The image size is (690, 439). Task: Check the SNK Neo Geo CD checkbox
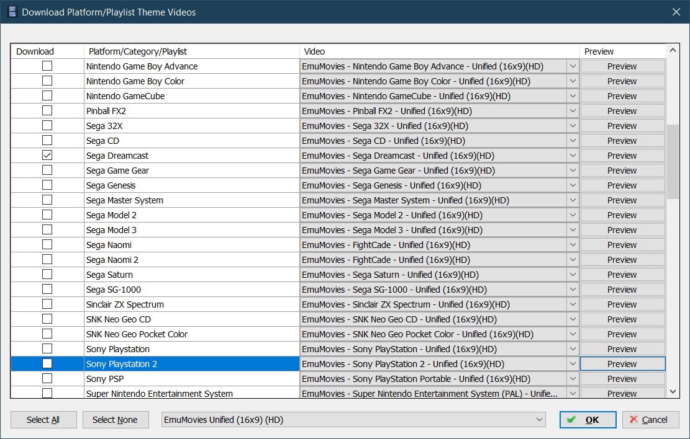(x=47, y=319)
